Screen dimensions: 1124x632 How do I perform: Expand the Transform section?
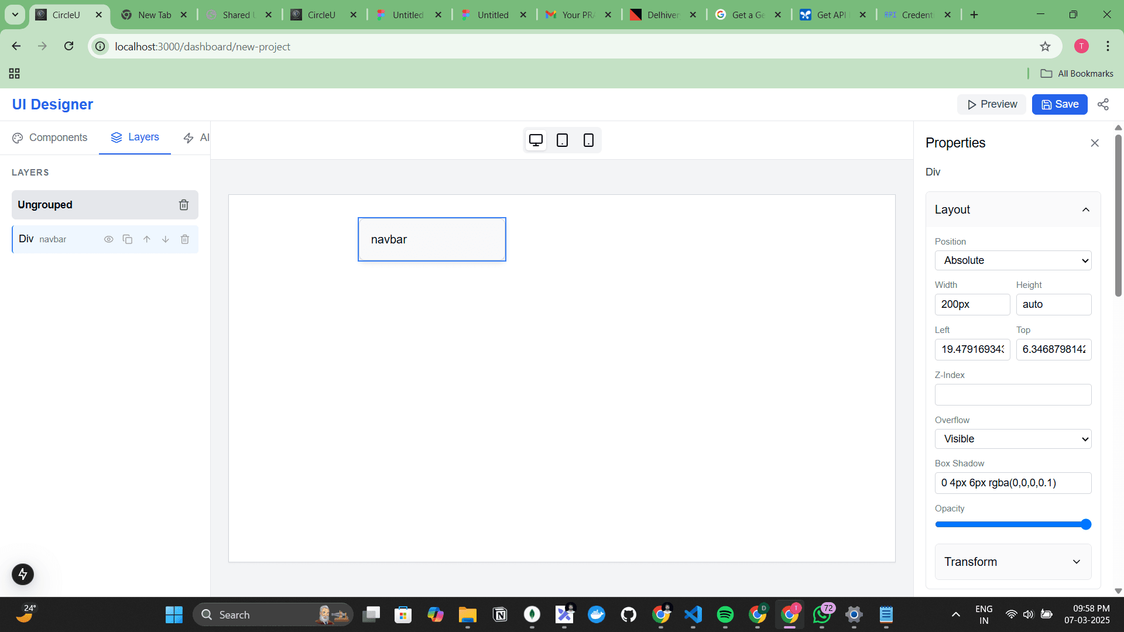click(1013, 562)
